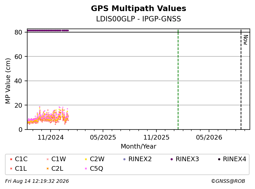Click the C1W legend entry
255x189 pixels.
(x=56, y=159)
